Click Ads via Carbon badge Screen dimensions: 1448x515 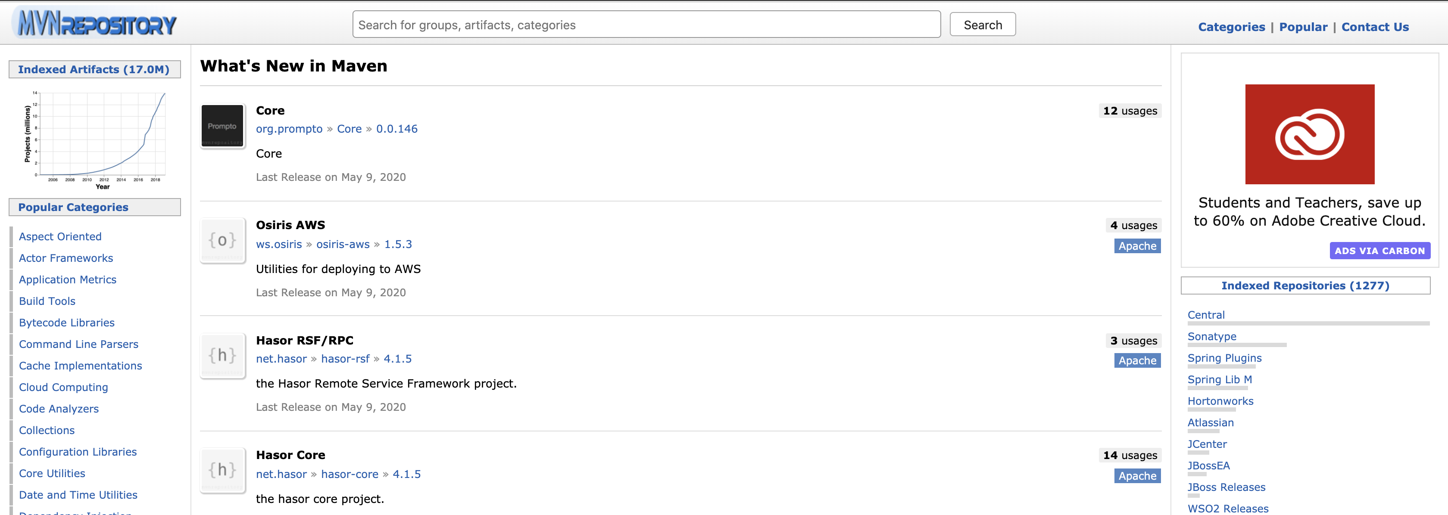[x=1379, y=251]
